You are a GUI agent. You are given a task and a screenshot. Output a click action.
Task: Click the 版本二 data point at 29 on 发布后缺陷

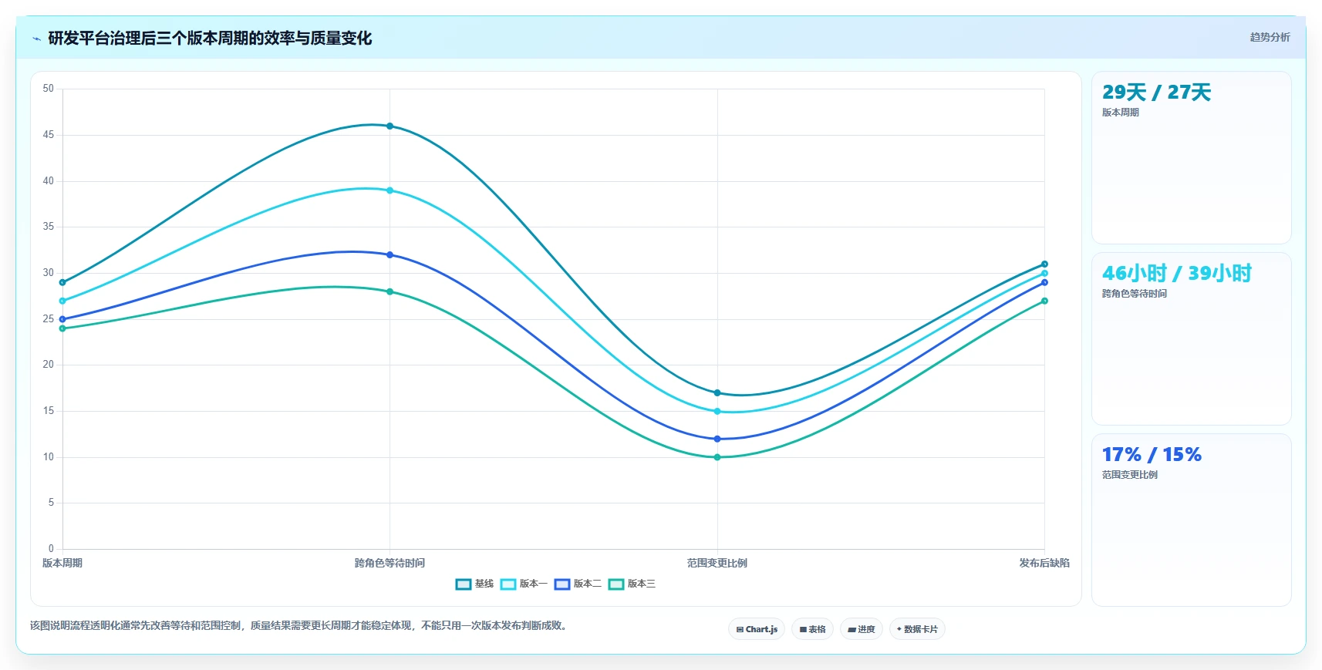pos(1044,282)
